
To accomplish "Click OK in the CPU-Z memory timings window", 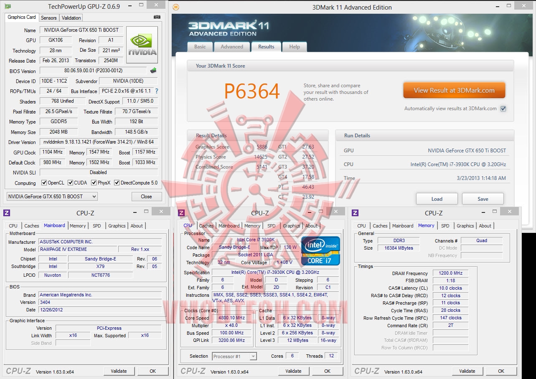I will tap(501, 371).
